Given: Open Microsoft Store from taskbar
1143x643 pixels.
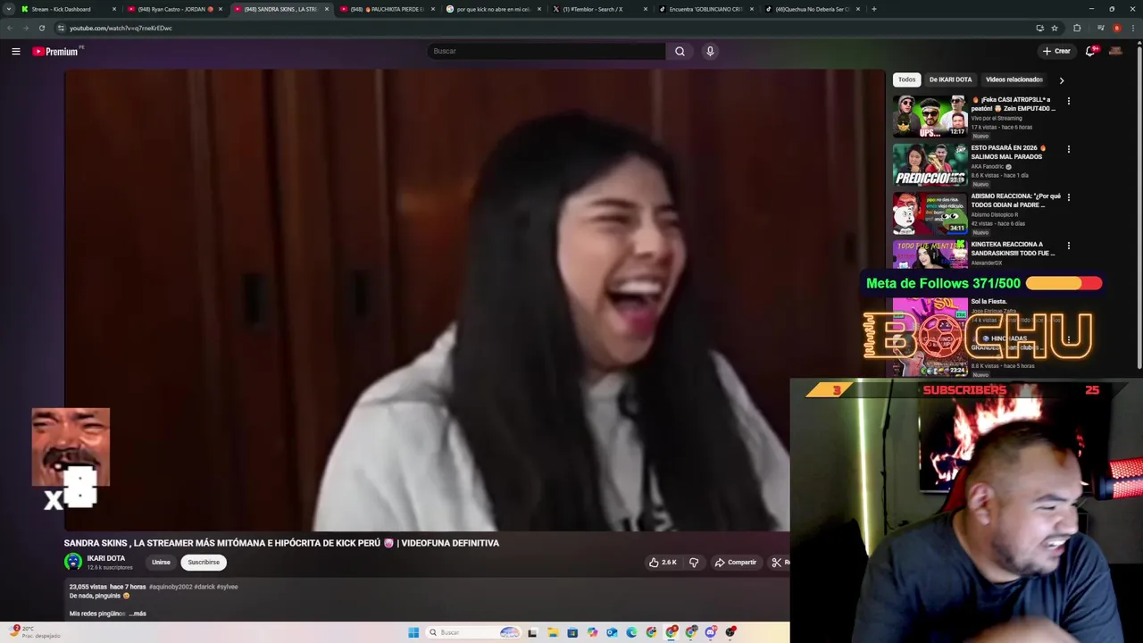Looking at the screenshot, I should (572, 632).
